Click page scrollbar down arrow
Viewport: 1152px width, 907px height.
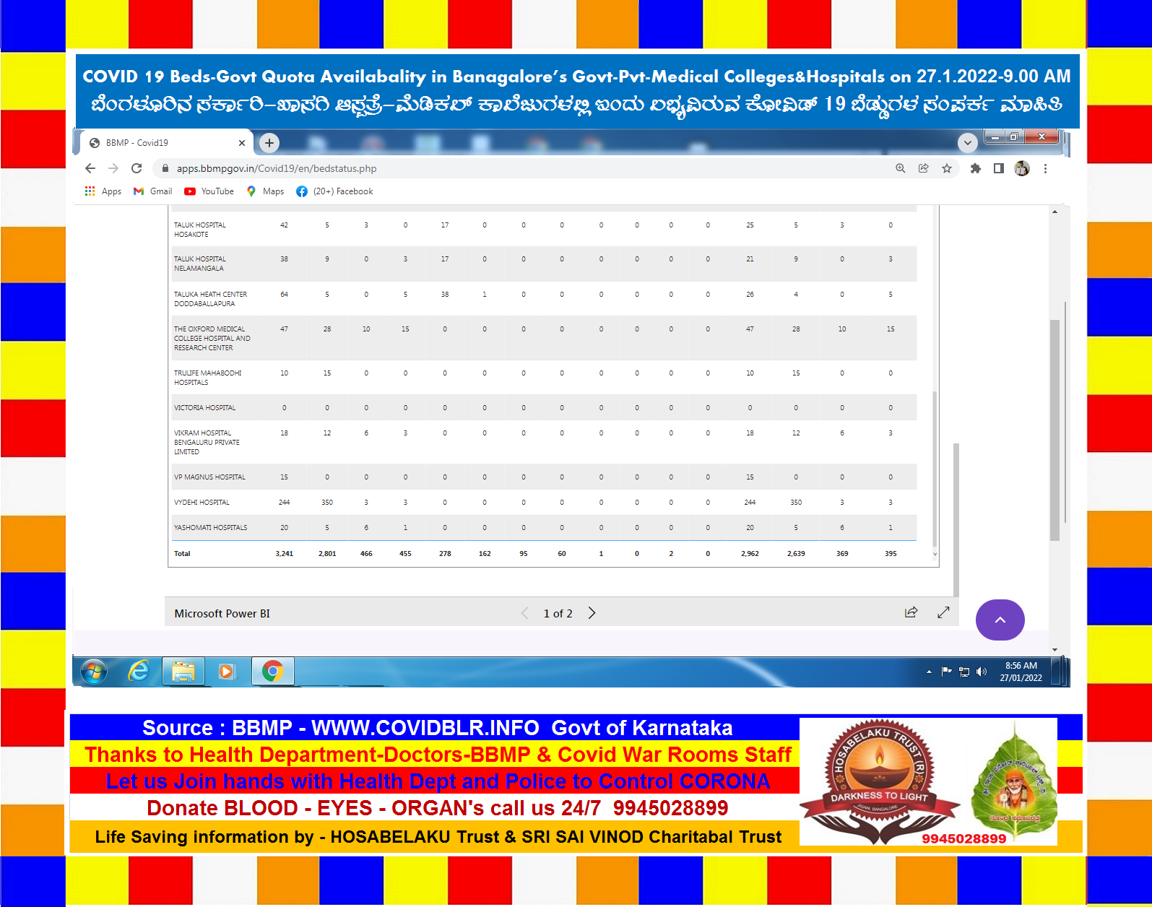tap(1055, 649)
